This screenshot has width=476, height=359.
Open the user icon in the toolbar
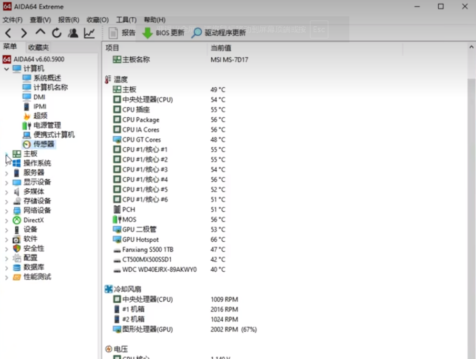click(x=73, y=33)
